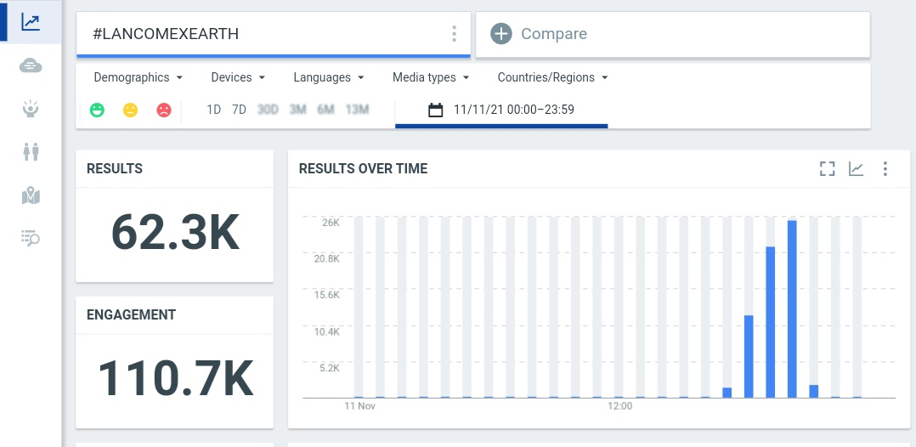Open the search results list sidebar icon

click(x=31, y=238)
